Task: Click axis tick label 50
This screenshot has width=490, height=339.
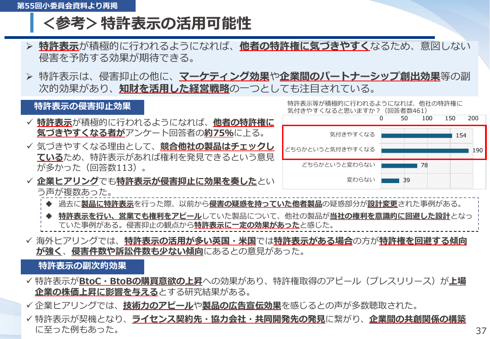Action: 405,118
